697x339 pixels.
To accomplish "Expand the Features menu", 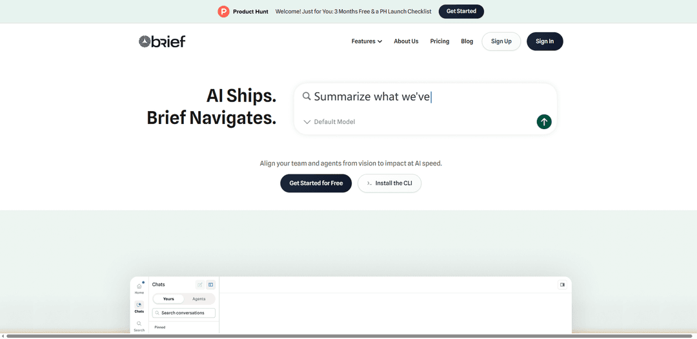I will (x=367, y=41).
